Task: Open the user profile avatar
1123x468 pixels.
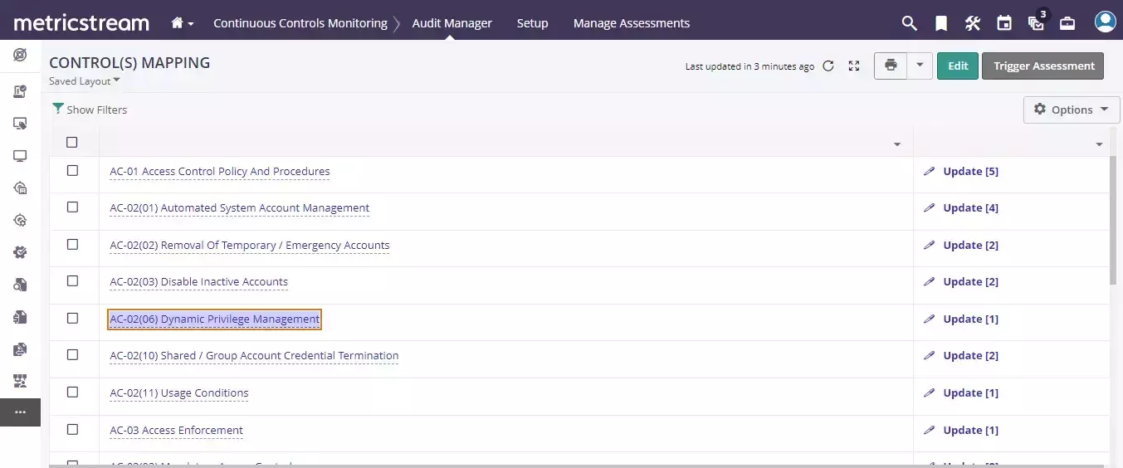Action: click(x=1105, y=22)
